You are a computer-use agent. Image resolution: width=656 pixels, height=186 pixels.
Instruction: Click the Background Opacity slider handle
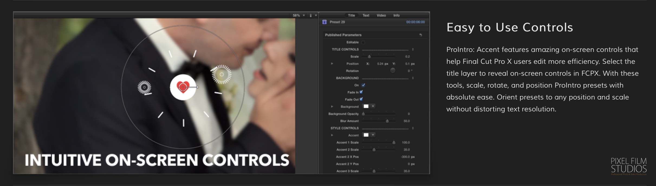click(363, 114)
